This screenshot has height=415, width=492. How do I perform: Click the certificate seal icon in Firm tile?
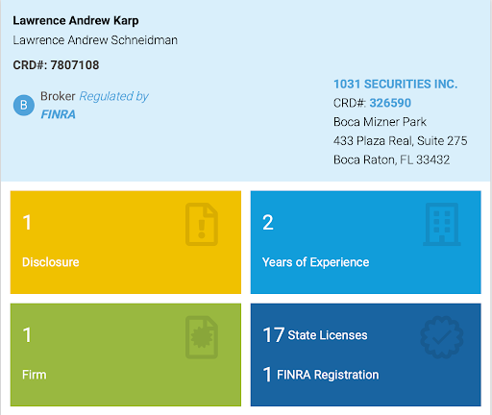tap(202, 337)
